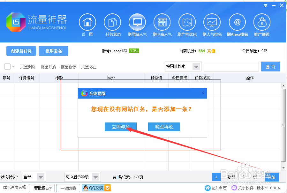Open the 充值 recharge link
Image resolution: width=287 pixels, height=193 pixels.
coord(211,50)
